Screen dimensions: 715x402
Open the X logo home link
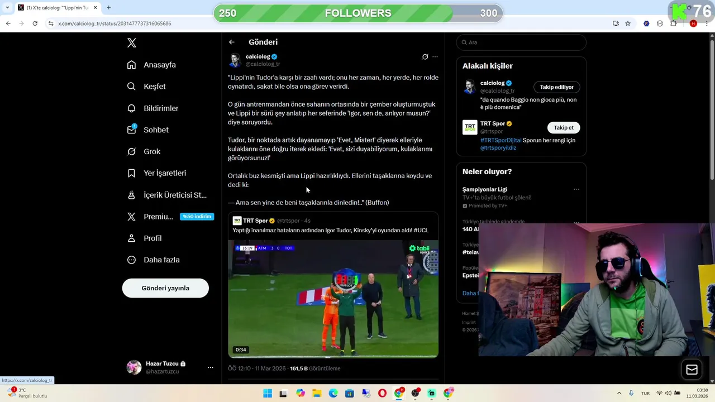132,43
